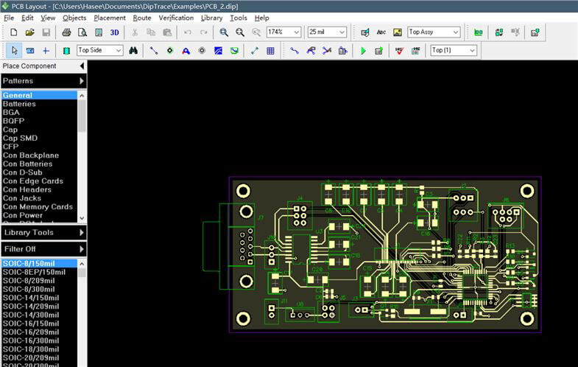
Task: Select the place text tool with the red-blue A
Action: pos(186,51)
